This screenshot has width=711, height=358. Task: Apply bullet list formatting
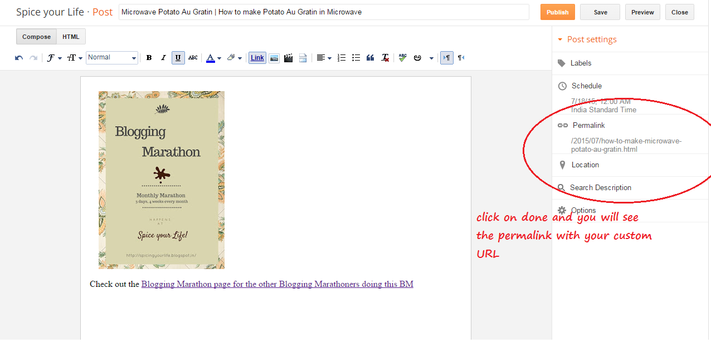[x=356, y=58]
